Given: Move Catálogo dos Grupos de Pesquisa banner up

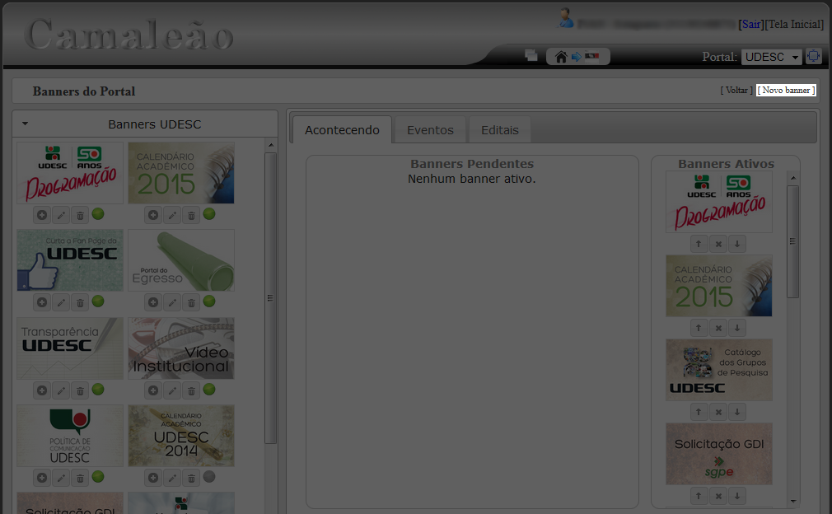Looking at the screenshot, I should point(699,412).
